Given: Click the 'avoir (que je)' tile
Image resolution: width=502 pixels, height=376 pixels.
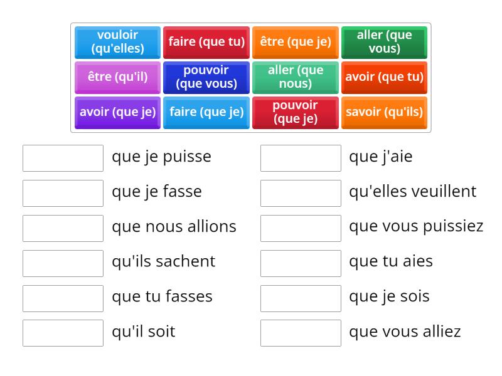Looking at the screenshot, I should 117,112.
